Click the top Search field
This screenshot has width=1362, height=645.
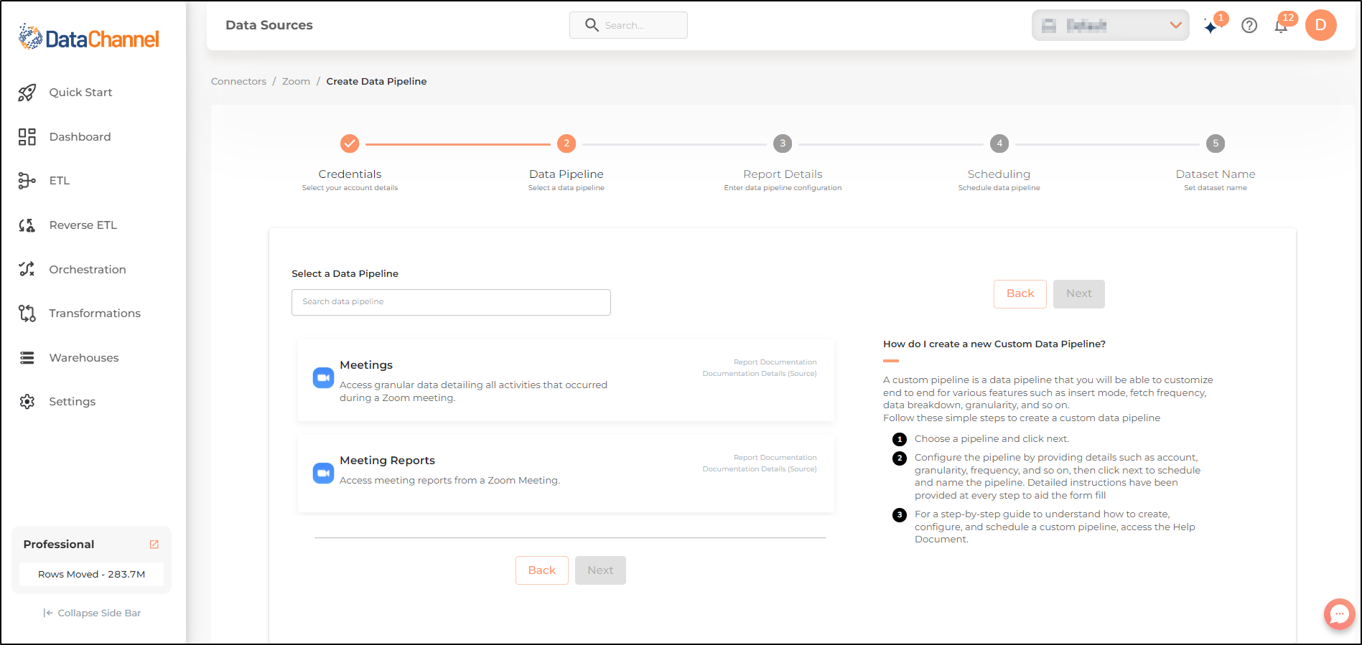point(628,25)
